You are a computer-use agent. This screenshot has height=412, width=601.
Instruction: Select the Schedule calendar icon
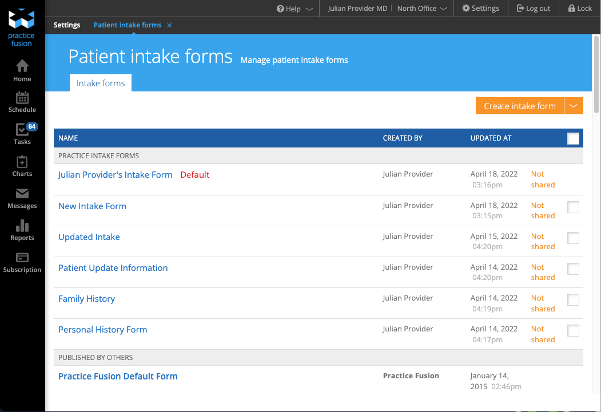point(22,101)
